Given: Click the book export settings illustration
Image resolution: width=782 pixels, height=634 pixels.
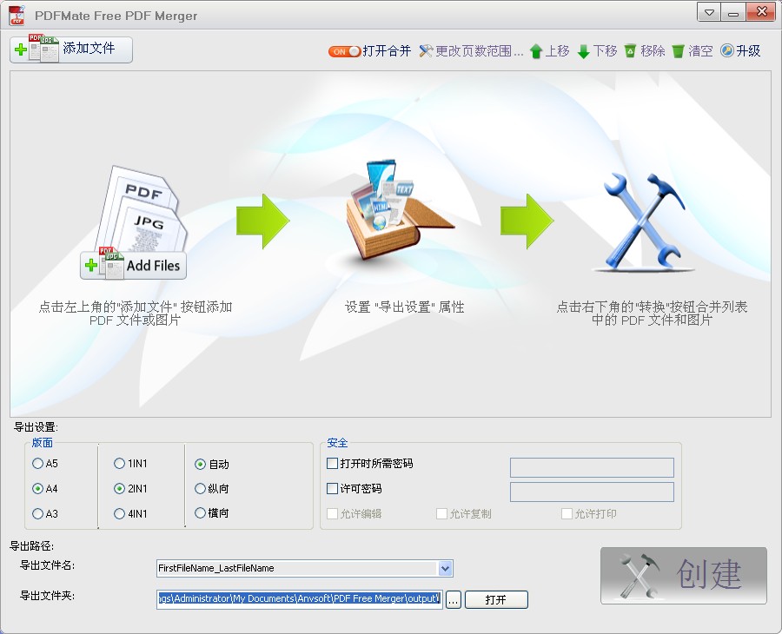Looking at the screenshot, I should [401, 210].
